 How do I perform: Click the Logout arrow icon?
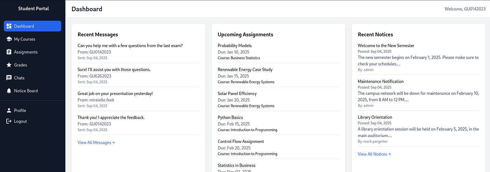click(x=9, y=122)
